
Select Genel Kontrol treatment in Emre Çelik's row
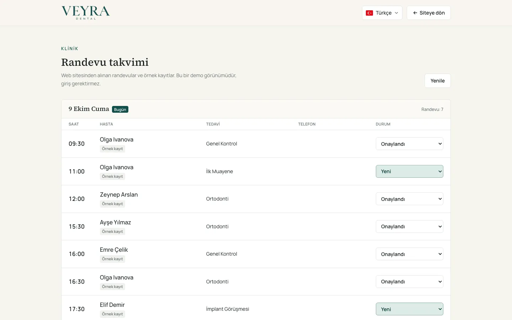[222, 254]
